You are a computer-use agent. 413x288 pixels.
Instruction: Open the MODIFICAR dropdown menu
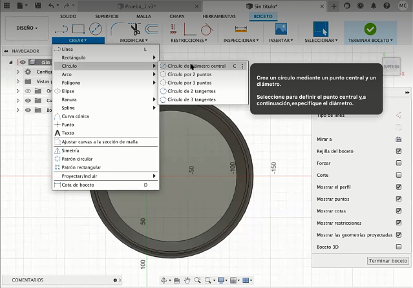[134, 40]
